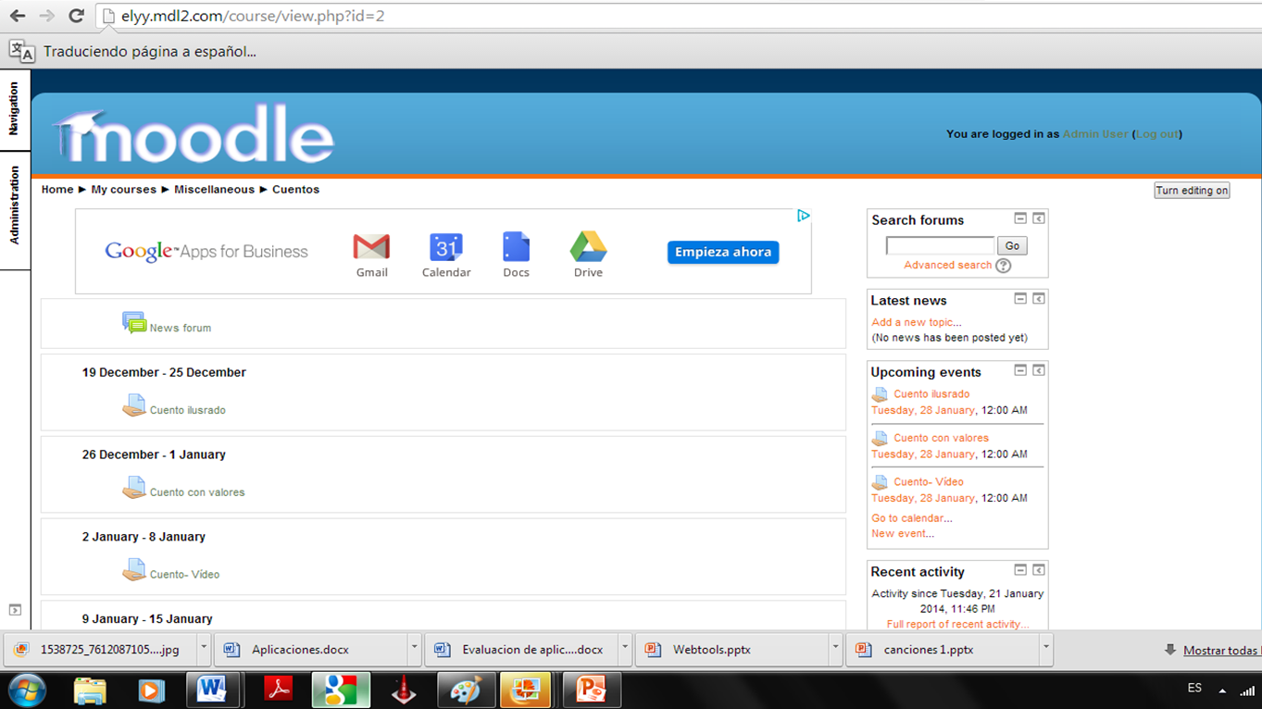Open the docked Administration tab
This screenshot has width=1262, height=709.
point(14,205)
